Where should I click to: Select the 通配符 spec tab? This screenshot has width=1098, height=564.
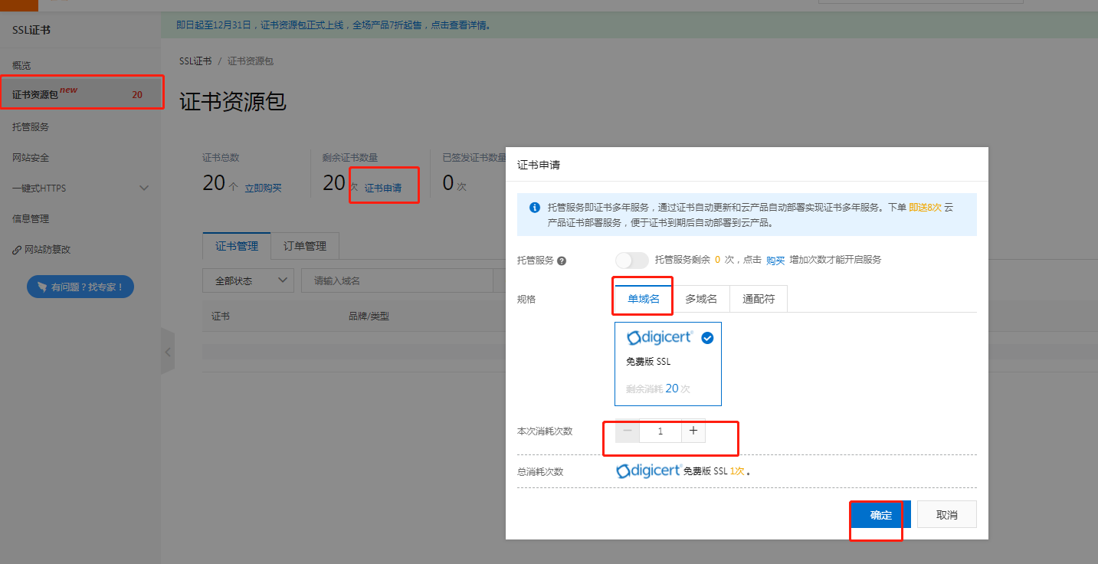pyautogui.click(x=759, y=299)
